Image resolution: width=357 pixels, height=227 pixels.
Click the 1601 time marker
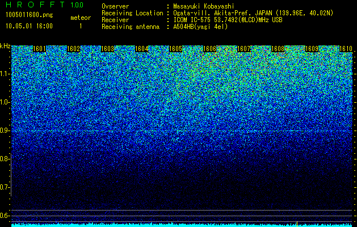[39, 49]
